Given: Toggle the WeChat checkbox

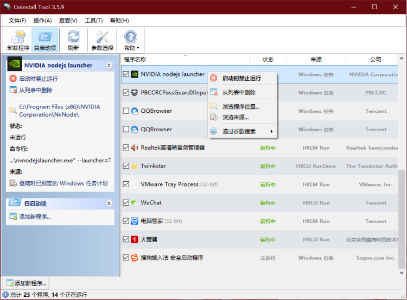Looking at the screenshot, I should point(126,203).
